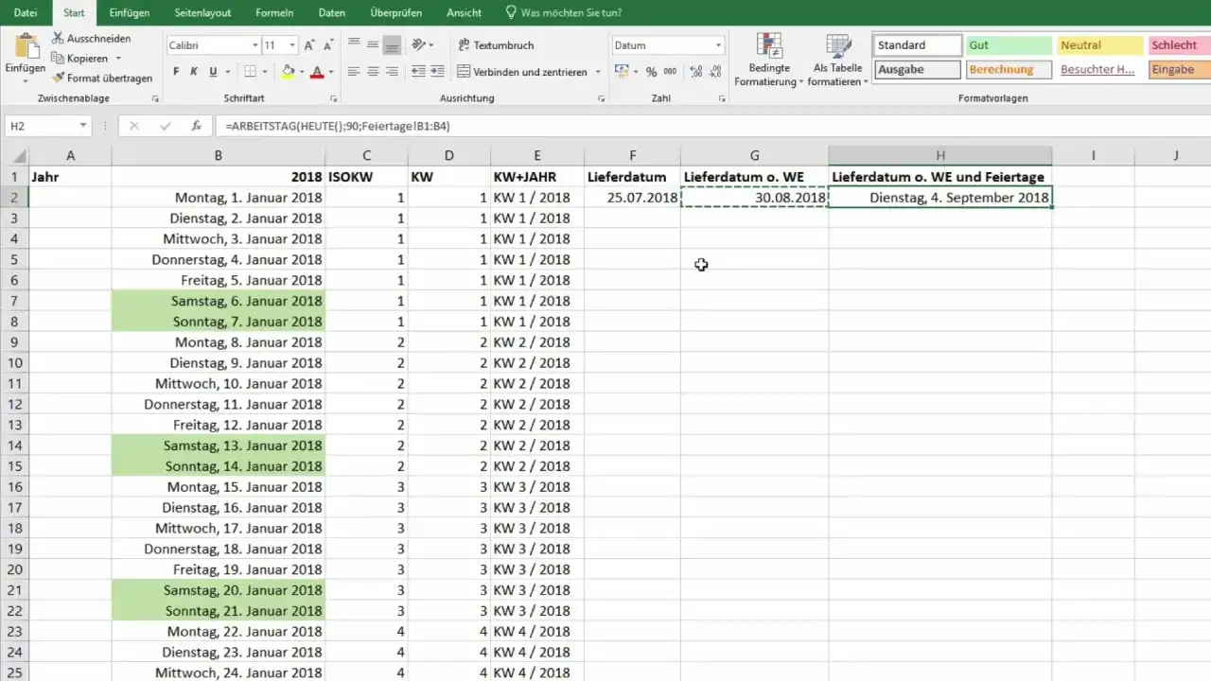This screenshot has width=1211, height=681.
Task: Click the Ausschneiden scissors icon
Action: [59, 39]
